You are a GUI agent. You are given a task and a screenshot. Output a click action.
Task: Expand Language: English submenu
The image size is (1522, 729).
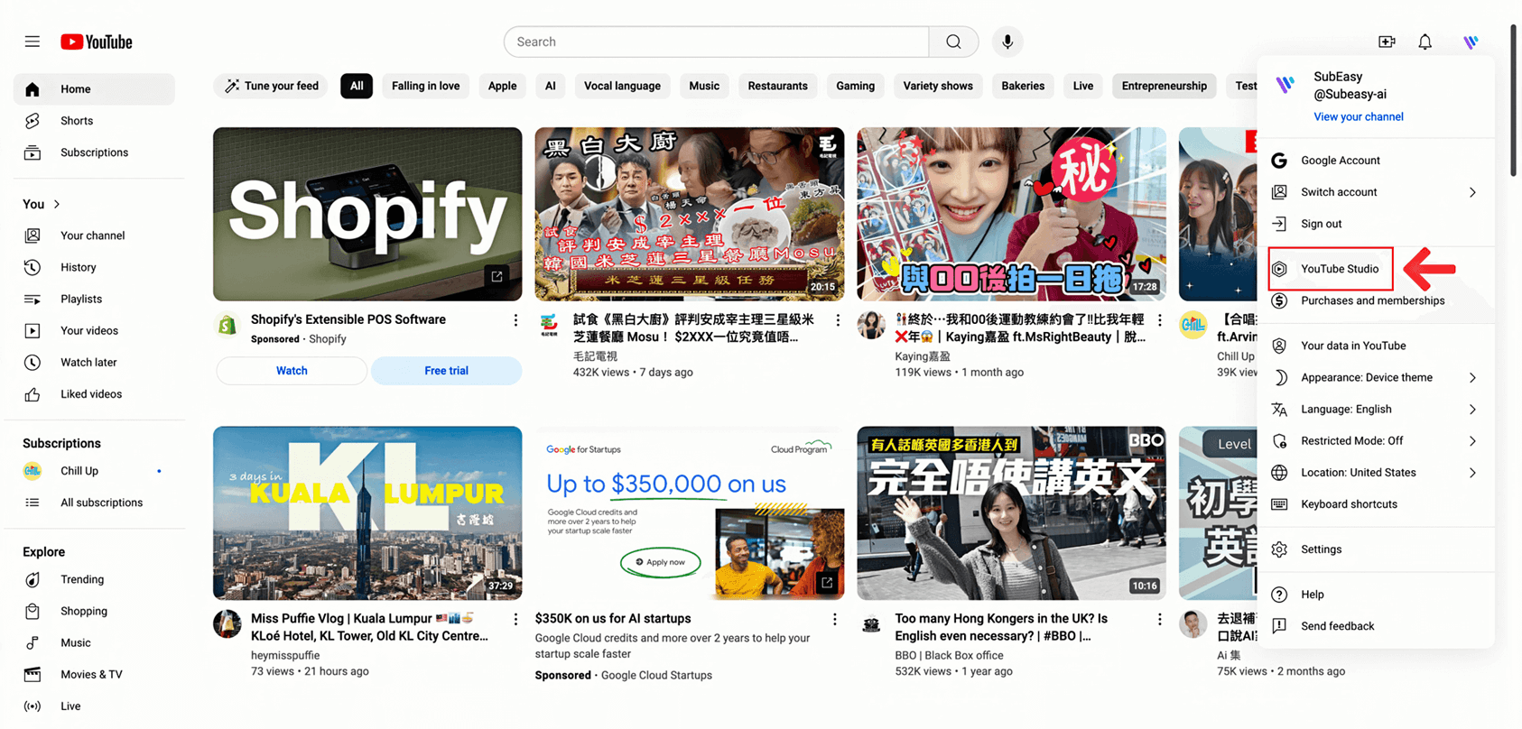(1376, 409)
